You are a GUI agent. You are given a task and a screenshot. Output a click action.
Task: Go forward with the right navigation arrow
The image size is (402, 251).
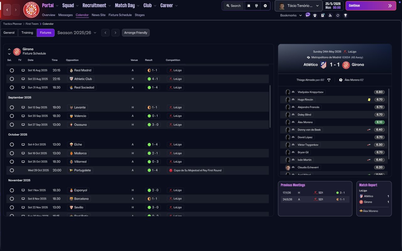pos(16,10)
